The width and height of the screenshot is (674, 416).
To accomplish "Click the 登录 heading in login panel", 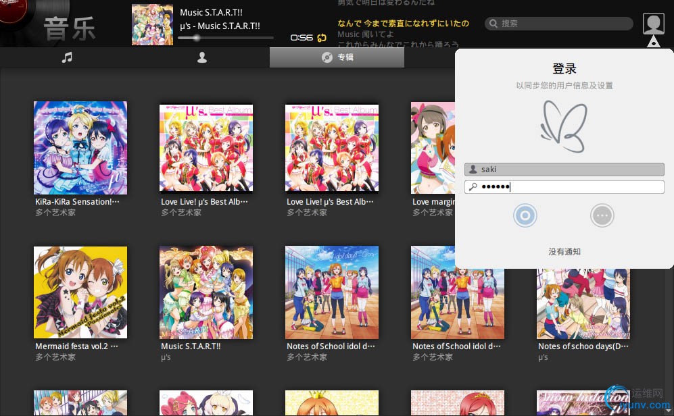I will coord(564,69).
